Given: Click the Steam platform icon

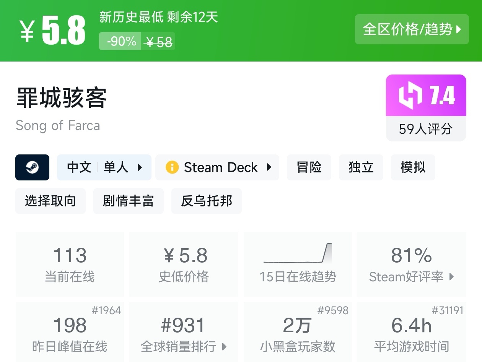Looking at the screenshot, I should coord(32,167).
